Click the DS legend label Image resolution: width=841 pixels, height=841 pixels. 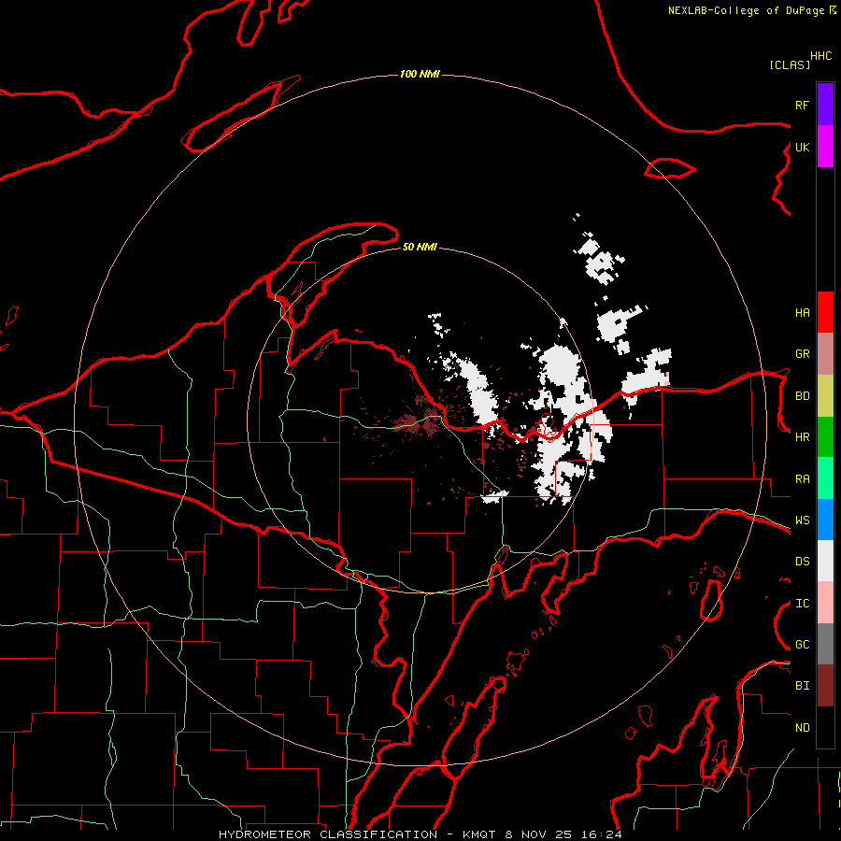pos(803,562)
